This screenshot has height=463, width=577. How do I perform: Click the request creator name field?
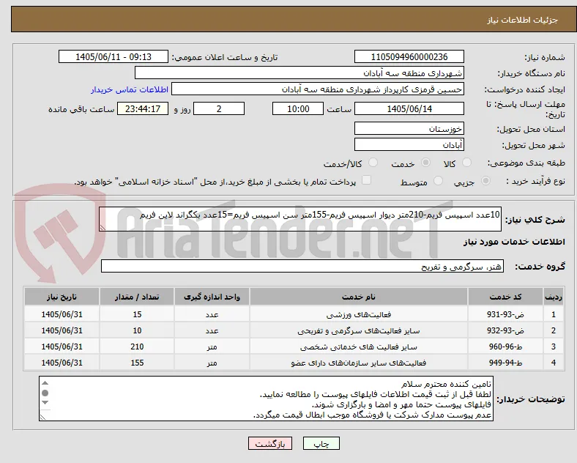[318, 89]
